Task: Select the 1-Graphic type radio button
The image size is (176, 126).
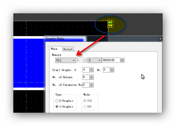Action: pos(57,107)
